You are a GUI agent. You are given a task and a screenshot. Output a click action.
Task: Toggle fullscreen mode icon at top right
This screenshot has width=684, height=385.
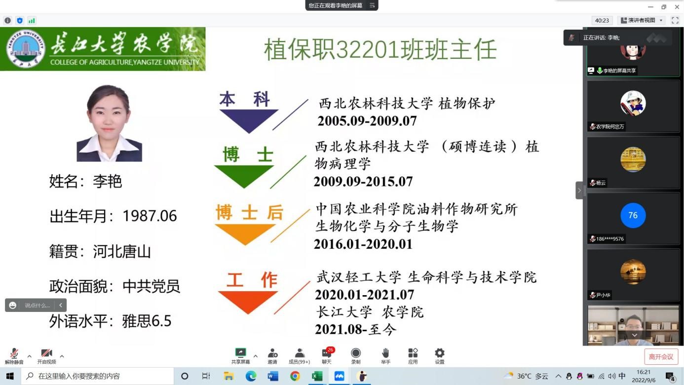coord(675,20)
